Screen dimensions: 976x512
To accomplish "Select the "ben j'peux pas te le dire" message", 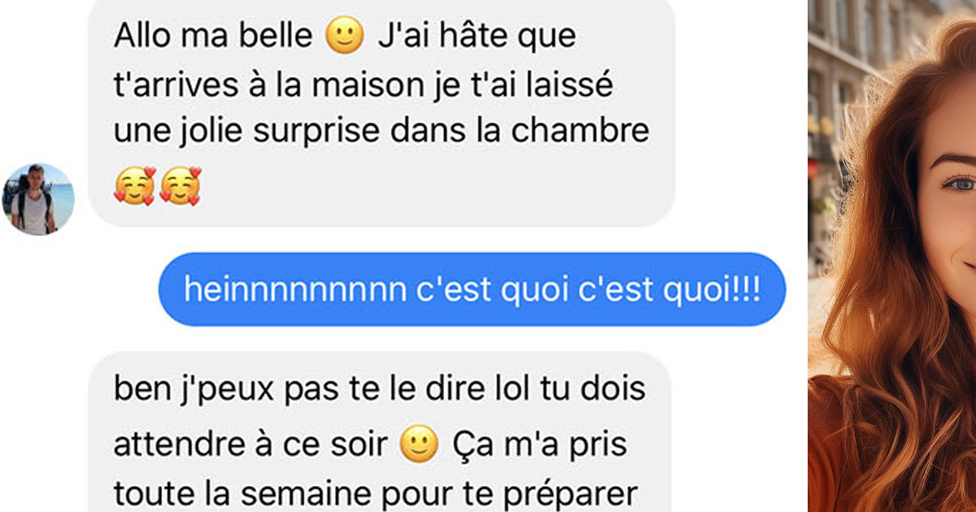I will click(x=381, y=432).
